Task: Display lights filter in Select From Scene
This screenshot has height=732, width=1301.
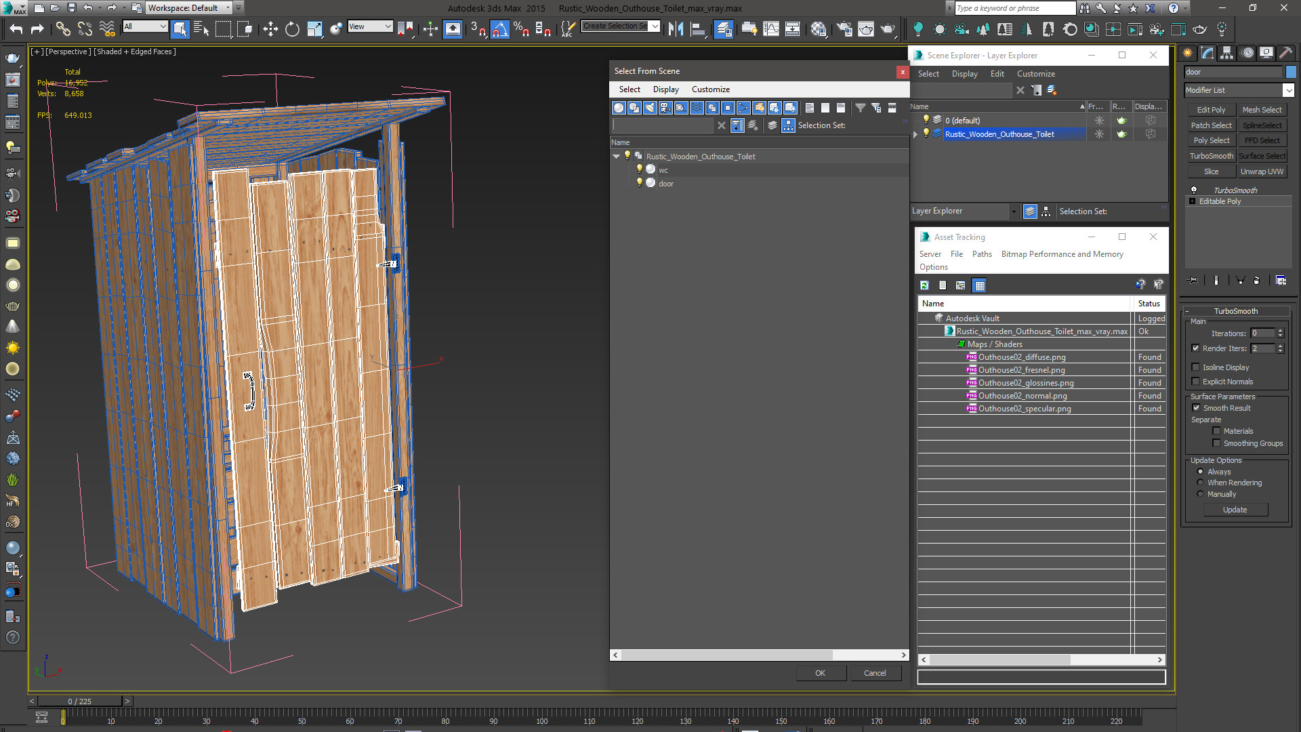Action: point(650,108)
